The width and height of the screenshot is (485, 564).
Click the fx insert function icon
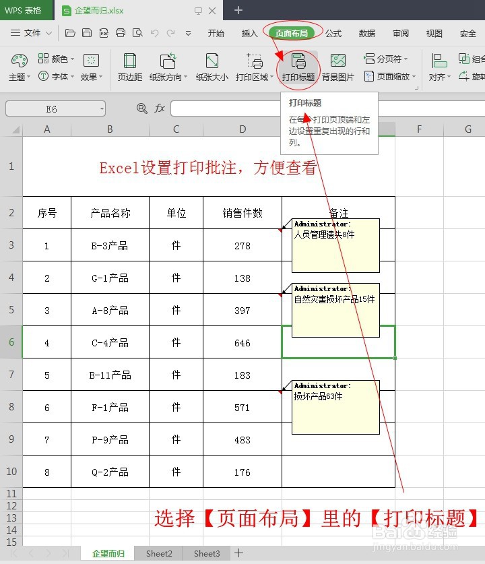[x=159, y=108]
